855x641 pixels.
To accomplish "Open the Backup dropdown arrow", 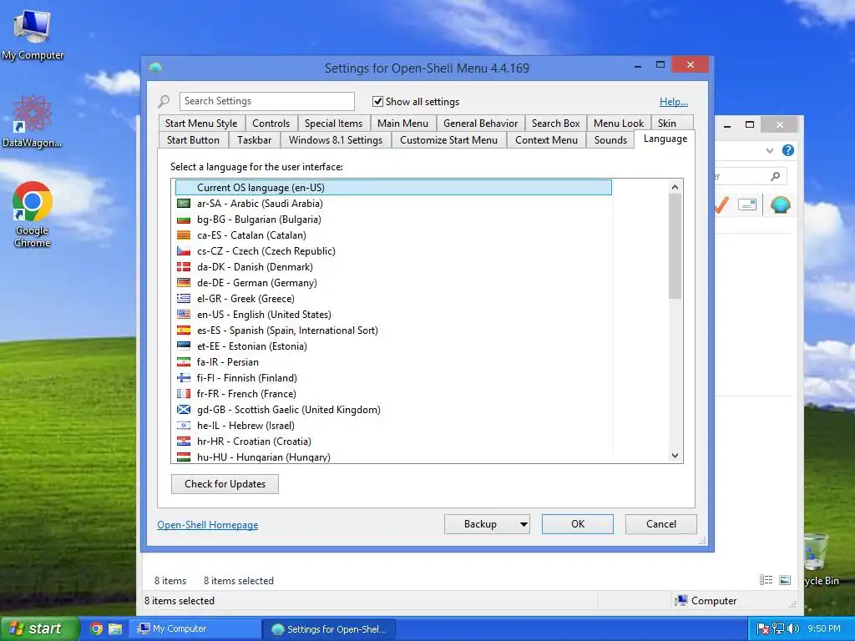I will coord(524,524).
